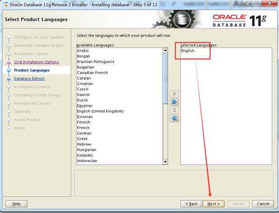Image resolution: width=279 pixels, height=213 pixels.
Task: Go to the Database Edition step
Action: tap(30, 79)
